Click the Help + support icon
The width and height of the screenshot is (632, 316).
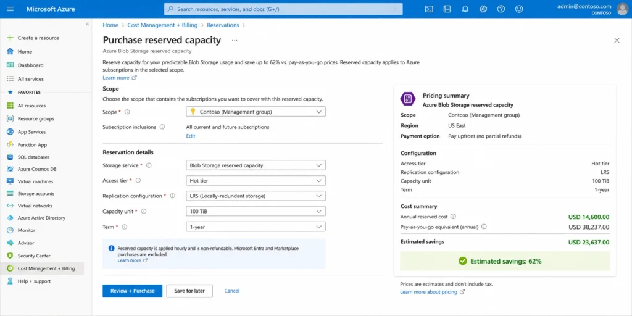click(x=10, y=281)
